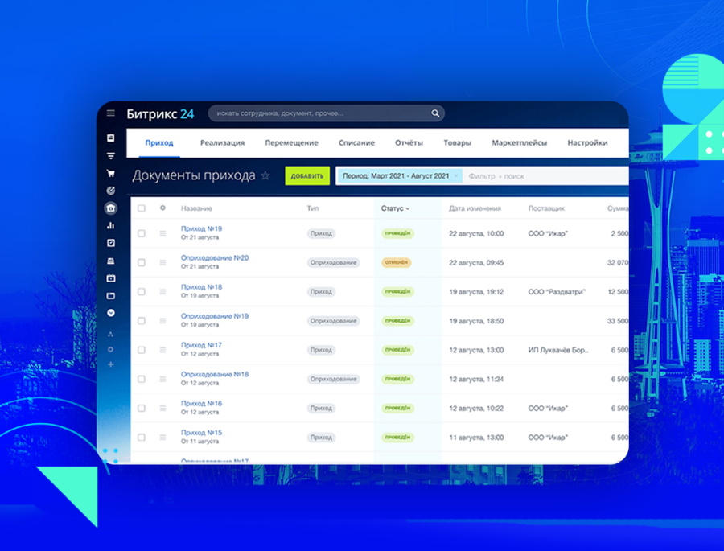This screenshot has width=724, height=551.
Task: Sort by the Название column header
Action: (x=196, y=208)
